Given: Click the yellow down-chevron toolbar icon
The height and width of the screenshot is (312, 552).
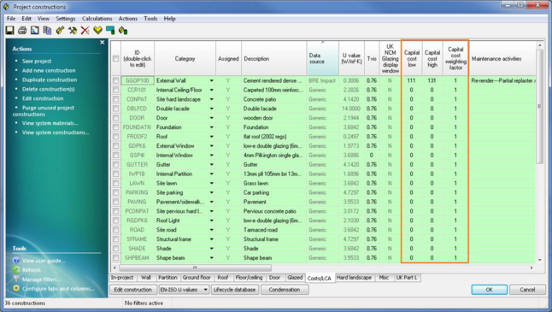Looking at the screenshot, I should pos(97,30).
